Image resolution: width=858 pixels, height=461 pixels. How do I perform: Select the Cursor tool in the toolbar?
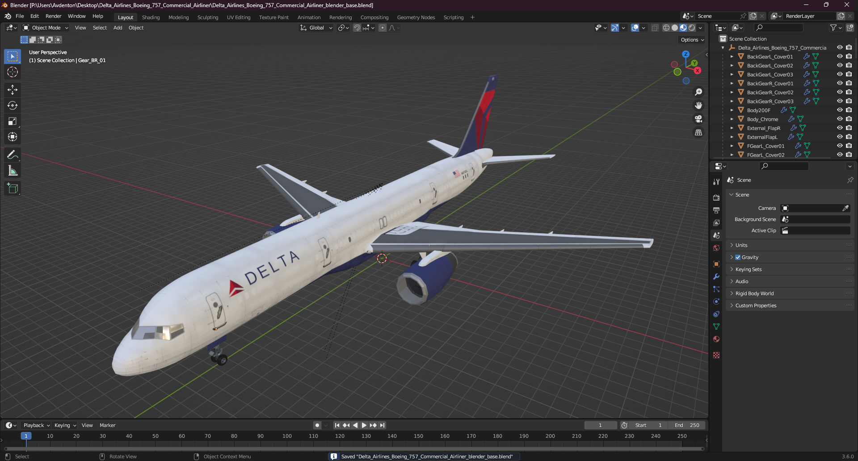click(x=13, y=72)
